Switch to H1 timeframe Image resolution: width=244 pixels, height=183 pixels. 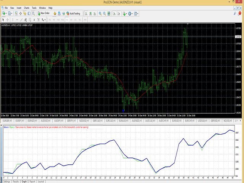coord(67,20)
